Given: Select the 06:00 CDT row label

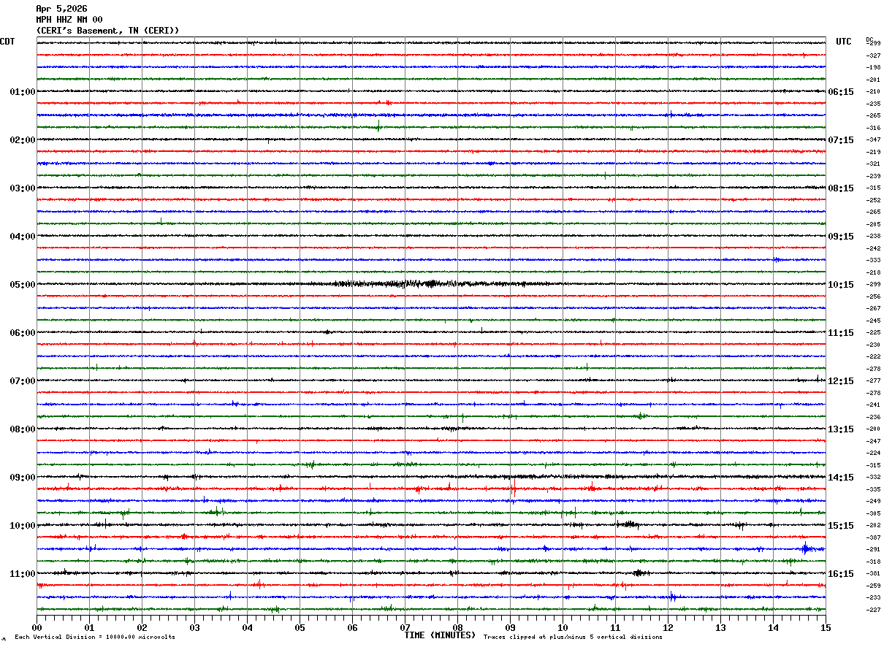Looking at the screenshot, I should [x=23, y=333].
